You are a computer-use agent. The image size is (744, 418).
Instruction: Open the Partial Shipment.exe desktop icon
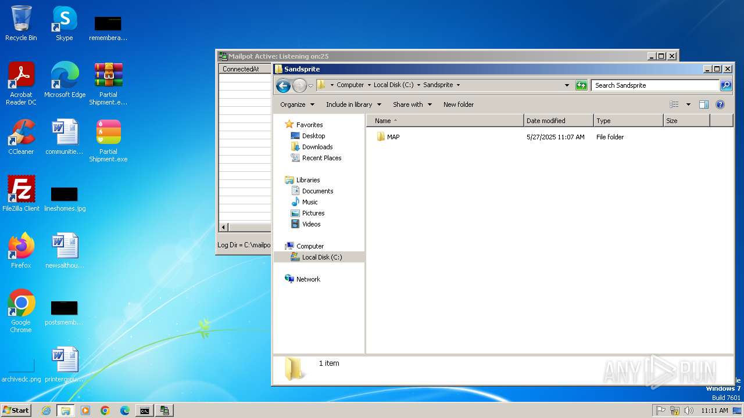(108, 140)
